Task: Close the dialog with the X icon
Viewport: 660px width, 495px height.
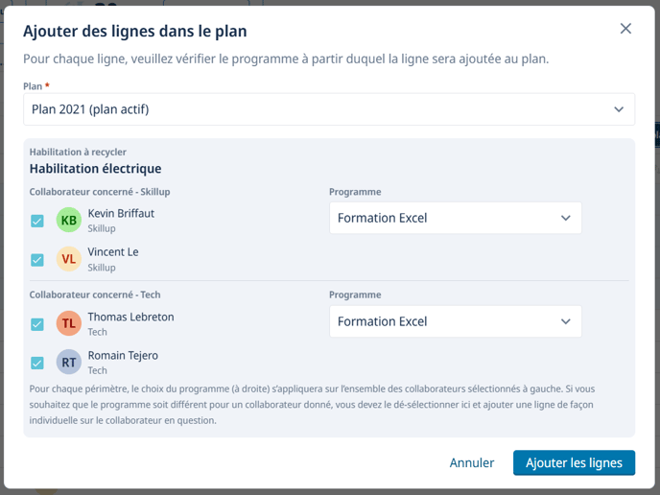Action: pyautogui.click(x=625, y=29)
